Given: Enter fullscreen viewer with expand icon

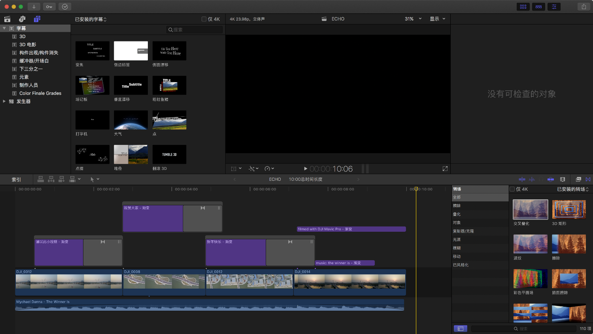Looking at the screenshot, I should pyautogui.click(x=445, y=169).
